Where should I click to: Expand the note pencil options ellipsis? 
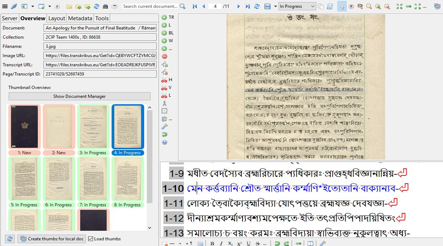pyautogui.click(x=167, y=119)
